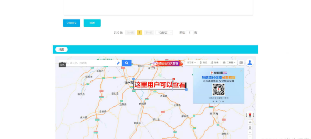
Task: Click the 百度地图 logo in promo popup
Action: [x=219, y=73]
